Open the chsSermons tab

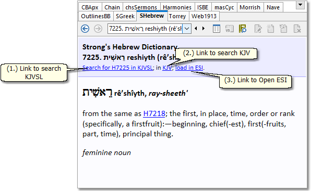pyautogui.click(x=141, y=7)
